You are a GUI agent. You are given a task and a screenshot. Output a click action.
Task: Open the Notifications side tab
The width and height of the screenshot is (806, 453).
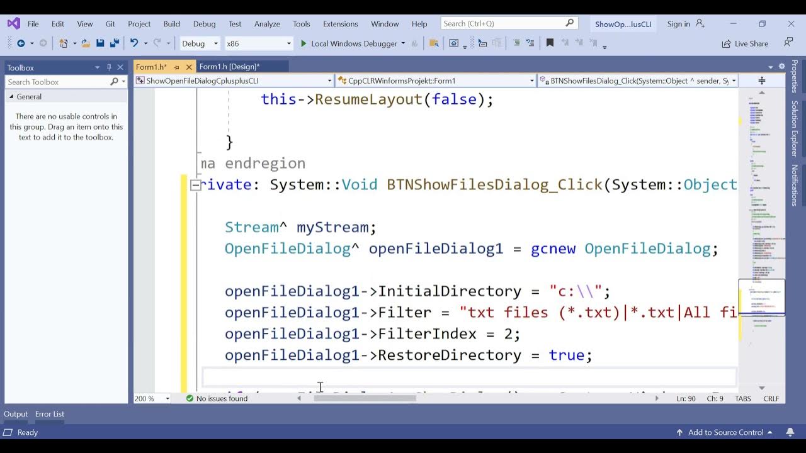795,185
